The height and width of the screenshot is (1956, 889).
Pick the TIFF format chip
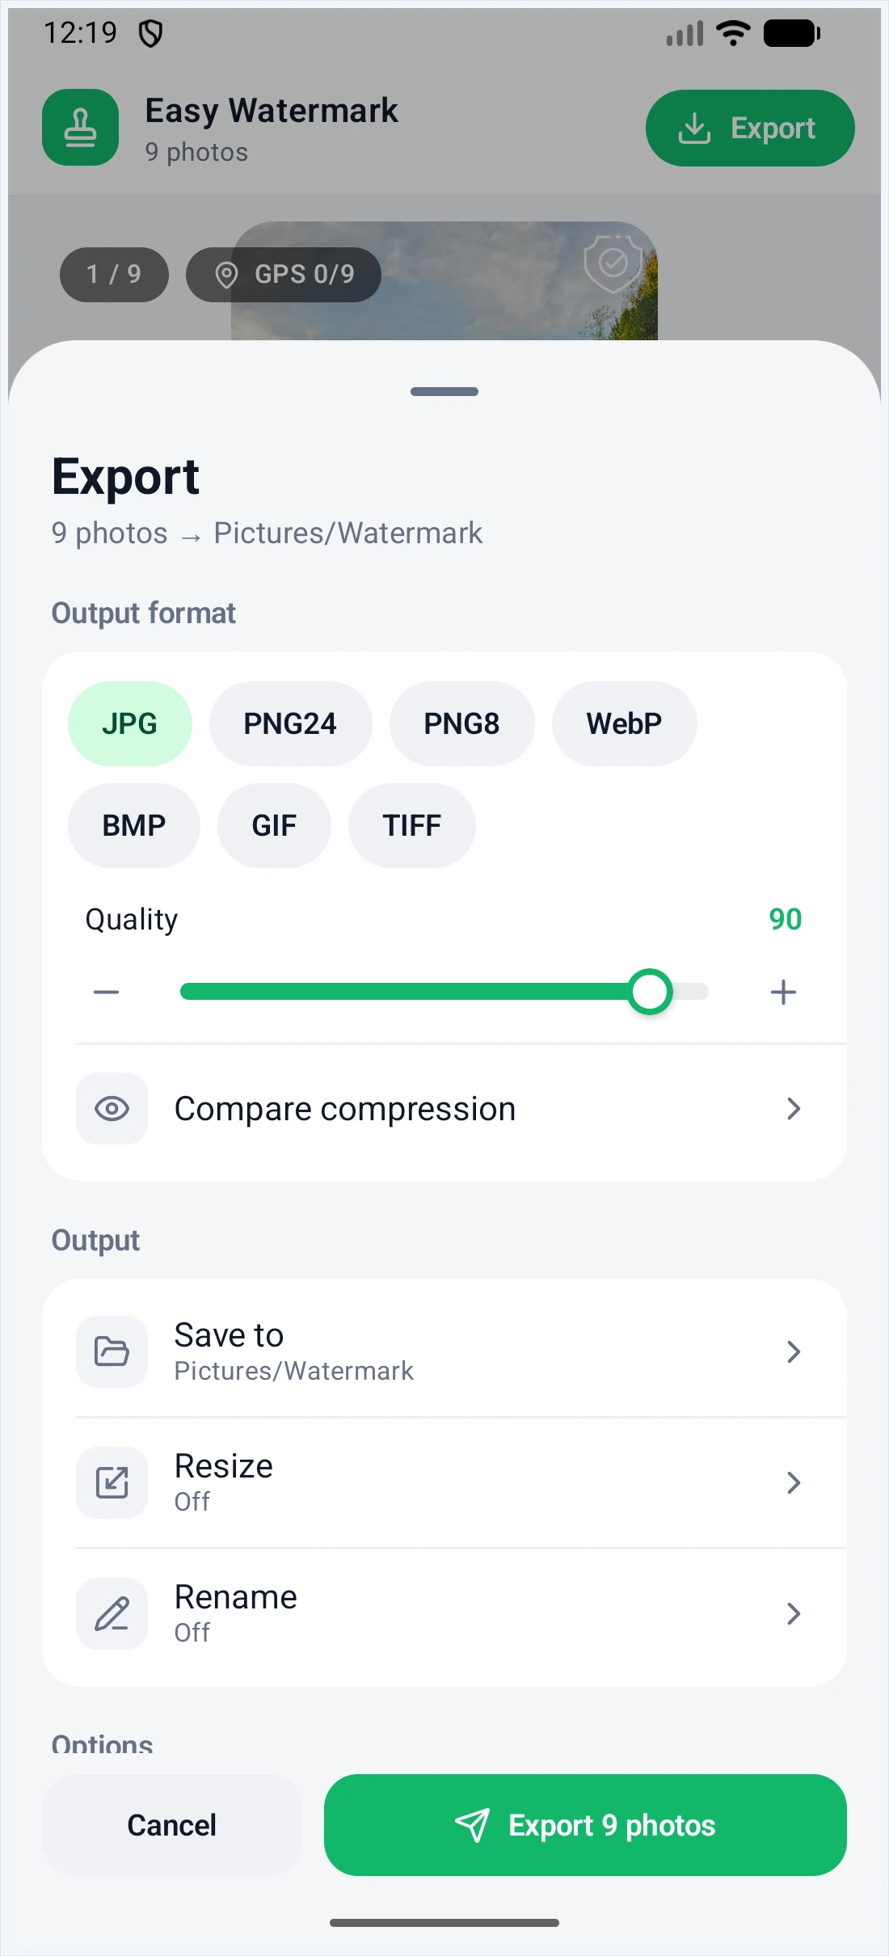coord(412,825)
